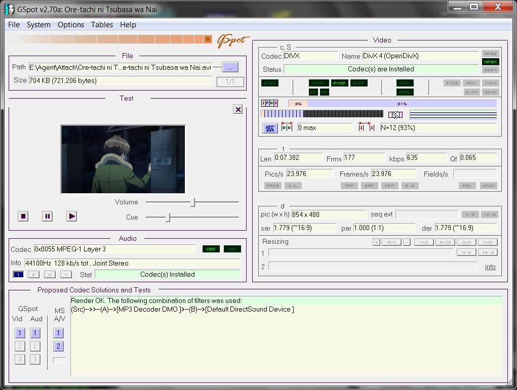
Task: Open the Options menu
Action: point(71,25)
